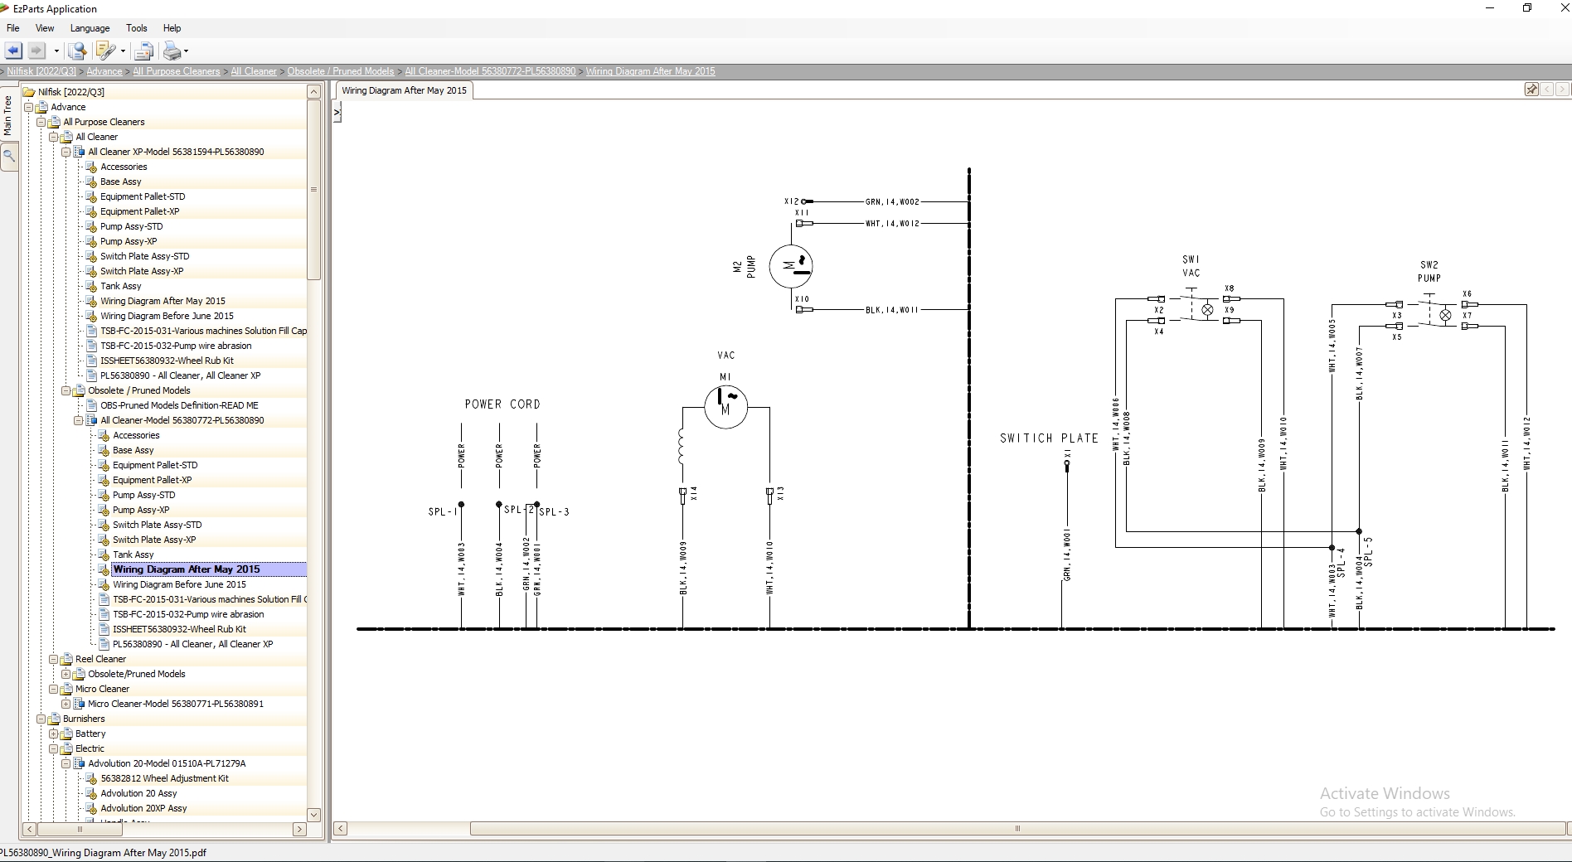Click the Back navigation arrow icon

pos(12,51)
